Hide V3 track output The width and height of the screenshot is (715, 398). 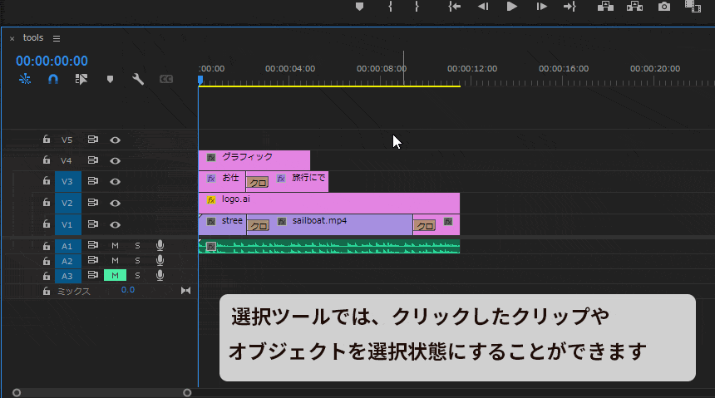tap(115, 182)
